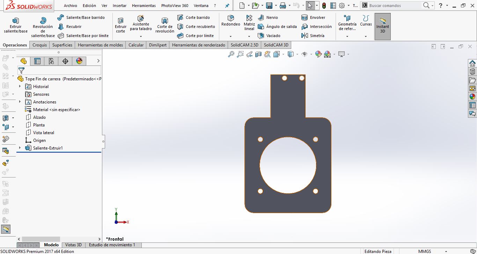Image resolution: width=477 pixels, height=254 pixels.
Task: Select Saliente/Base por límite tool
Action: [83, 36]
